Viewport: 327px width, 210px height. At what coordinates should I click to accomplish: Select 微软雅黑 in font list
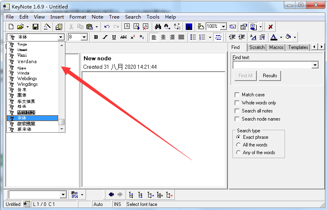point(33,124)
